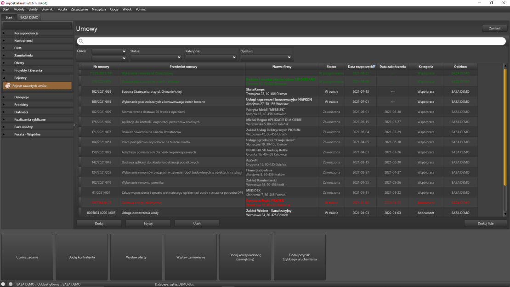Open the Słowniki menu
510x287 pixels.
click(47, 10)
